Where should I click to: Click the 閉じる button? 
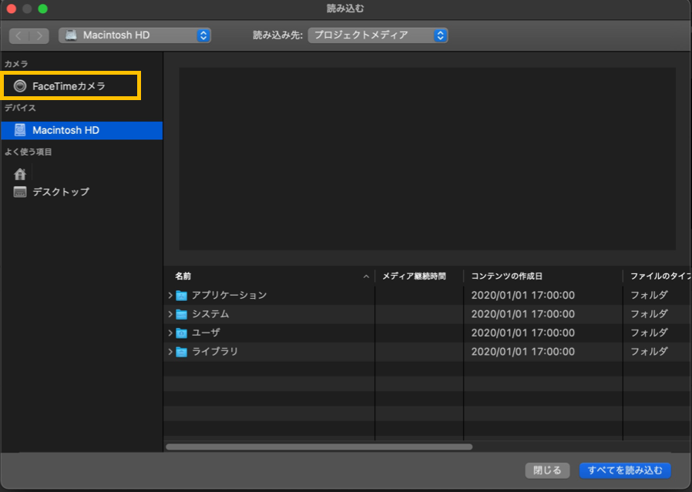click(x=547, y=470)
